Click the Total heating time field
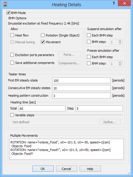 pos(42,108)
